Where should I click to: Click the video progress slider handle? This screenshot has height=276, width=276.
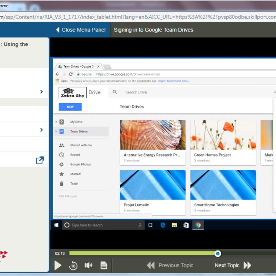(x=218, y=254)
